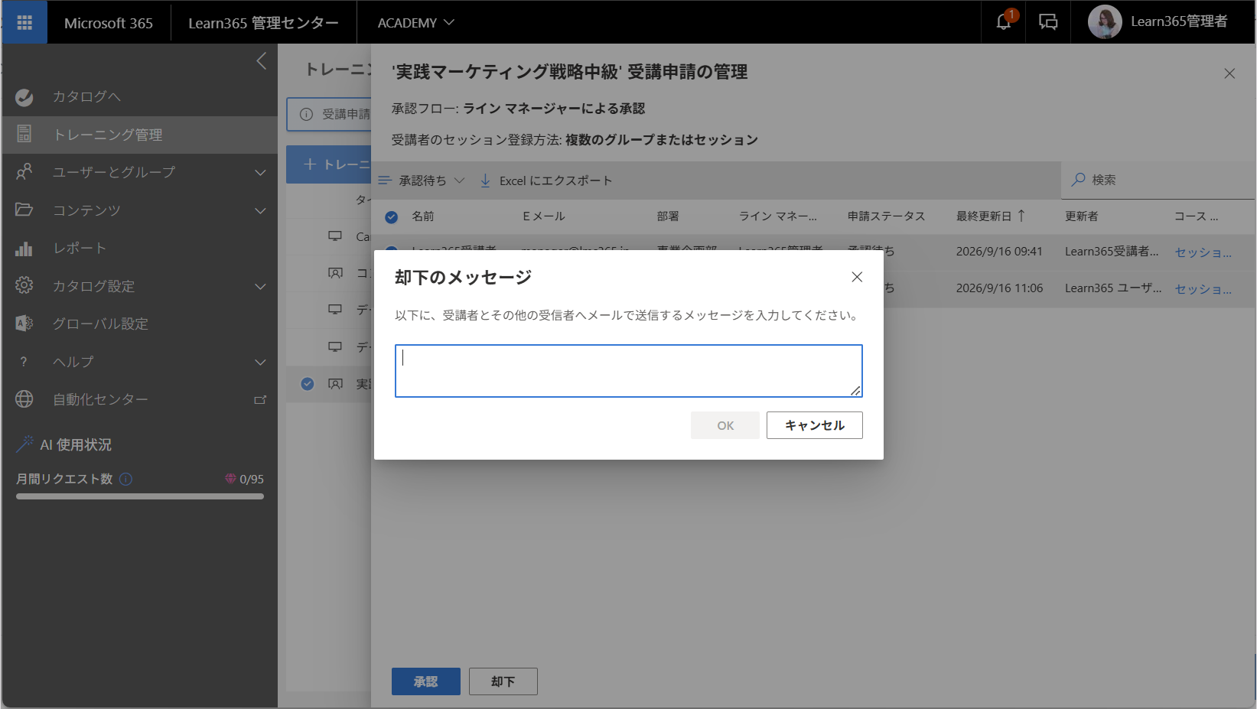Click the monthly request progress bar
Viewport: 1257px width, 709px height.
(x=140, y=496)
